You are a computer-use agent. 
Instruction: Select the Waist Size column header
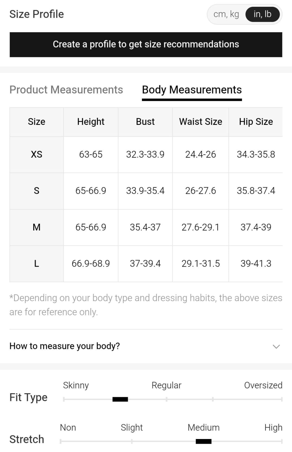point(201,122)
